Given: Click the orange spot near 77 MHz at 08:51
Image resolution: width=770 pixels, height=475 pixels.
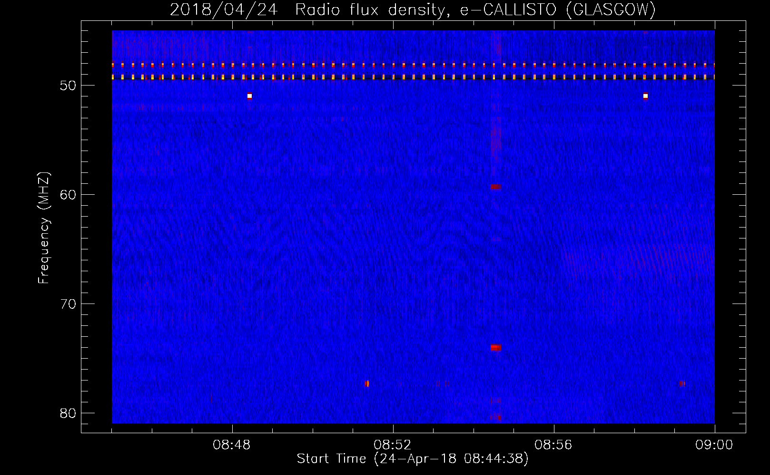Looking at the screenshot, I should (x=366, y=383).
